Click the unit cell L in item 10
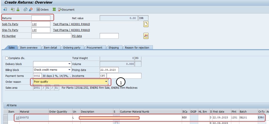 click(76, 117)
